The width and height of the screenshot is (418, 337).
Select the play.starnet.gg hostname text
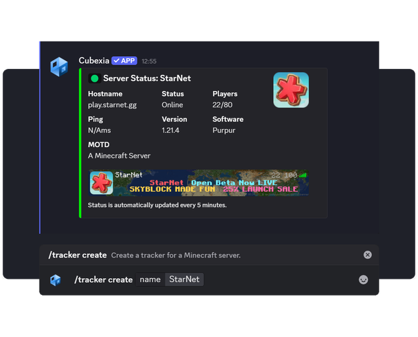click(112, 105)
